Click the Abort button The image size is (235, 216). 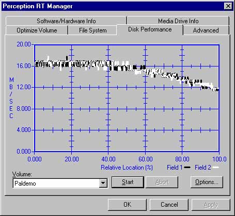162,182
